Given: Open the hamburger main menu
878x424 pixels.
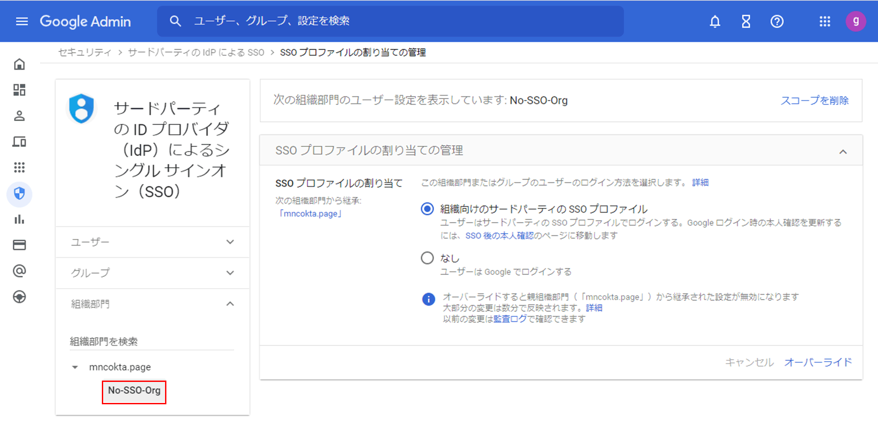Looking at the screenshot, I should 22,21.
